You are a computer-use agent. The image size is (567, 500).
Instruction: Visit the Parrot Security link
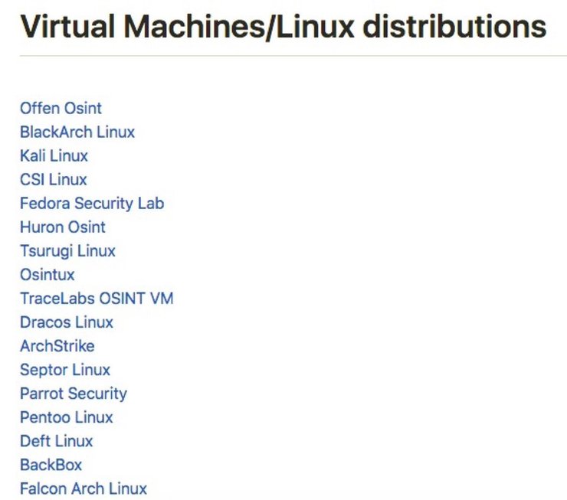coord(74,394)
